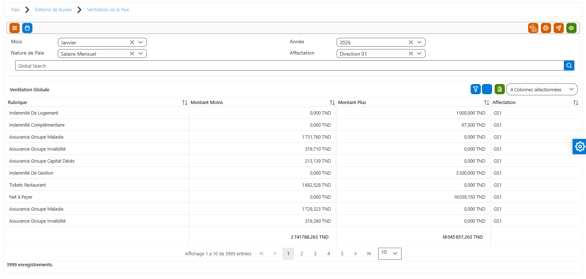The width and height of the screenshot is (586, 279).
Task: Select the Net à Payer row
Action: tap(293, 197)
